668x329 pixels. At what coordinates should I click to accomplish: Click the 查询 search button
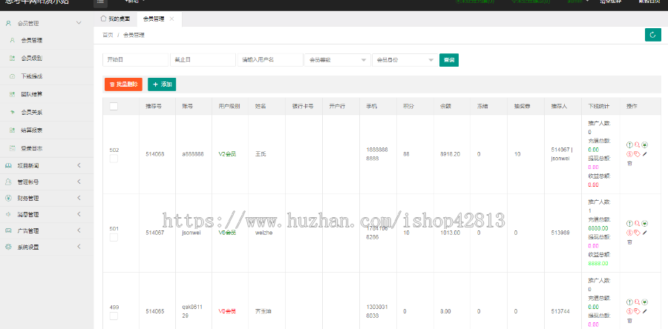[x=449, y=60]
